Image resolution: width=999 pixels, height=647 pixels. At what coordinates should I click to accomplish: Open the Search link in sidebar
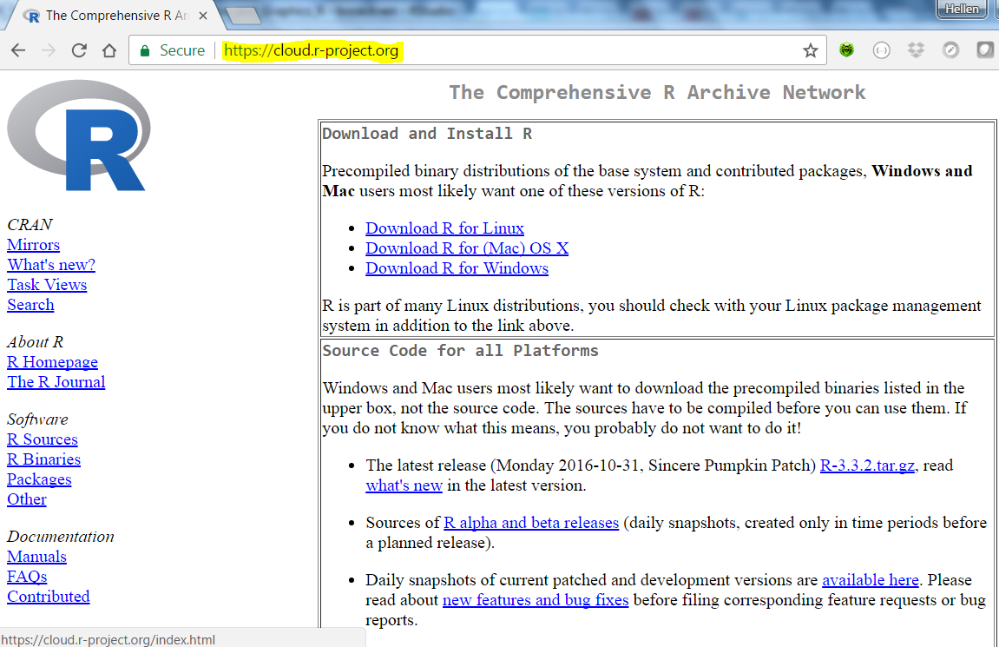click(x=30, y=305)
